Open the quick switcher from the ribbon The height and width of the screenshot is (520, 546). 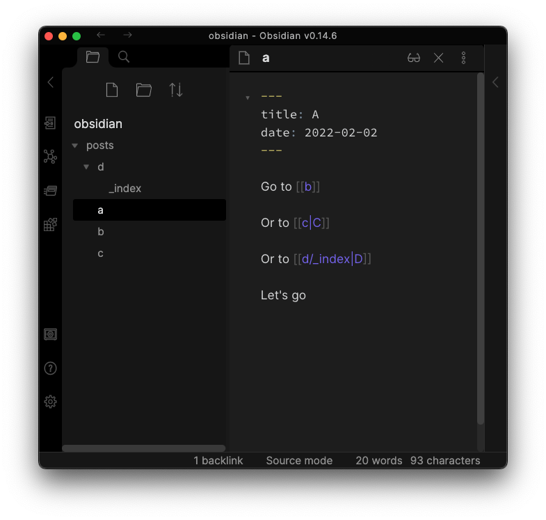[x=50, y=123]
